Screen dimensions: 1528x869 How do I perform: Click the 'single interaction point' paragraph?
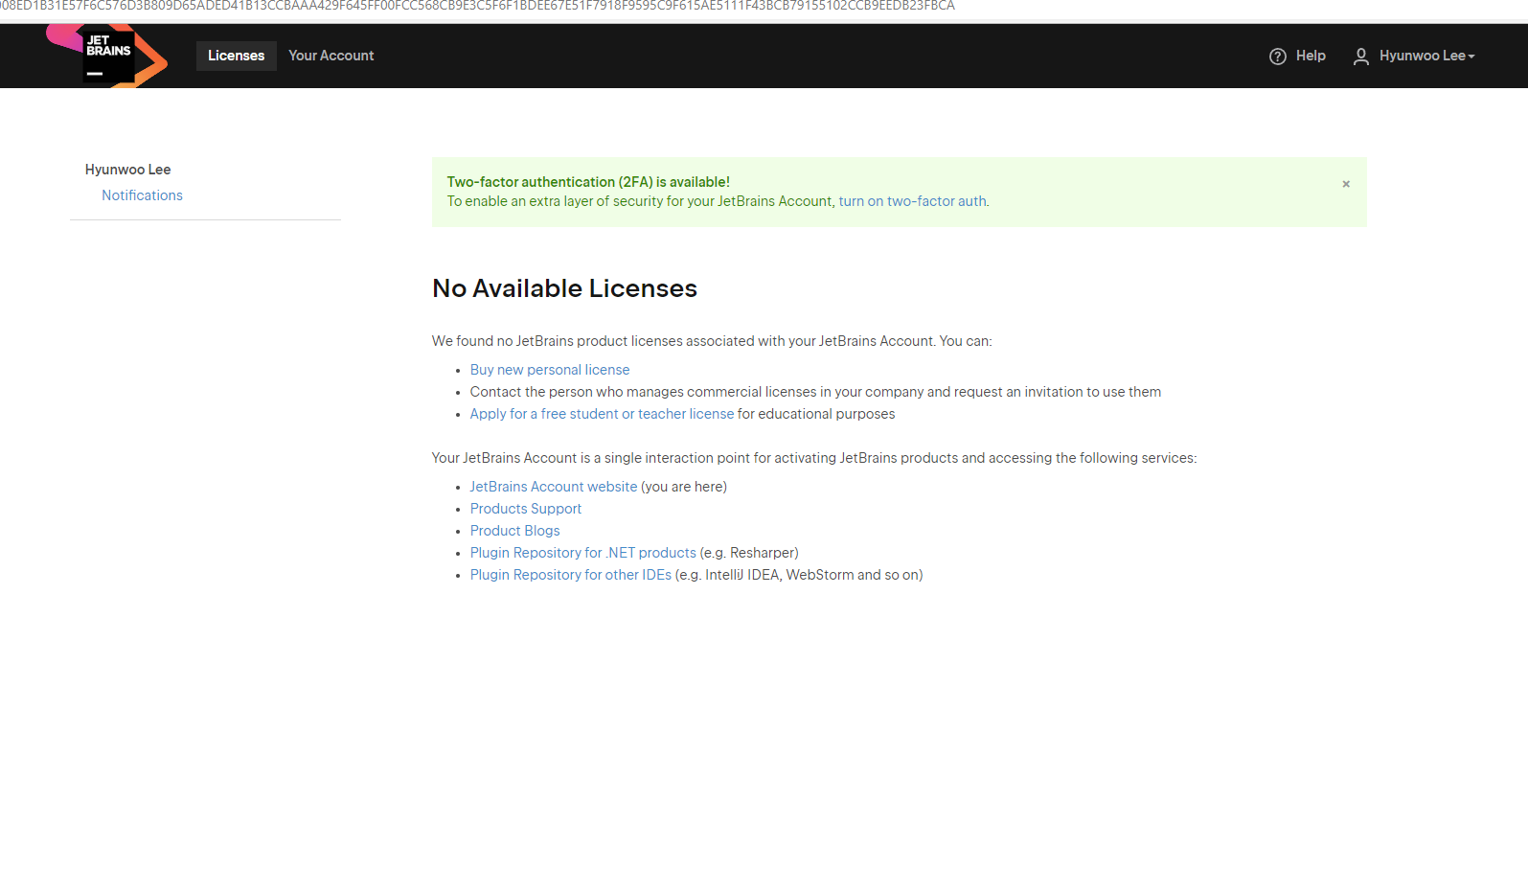(814, 458)
